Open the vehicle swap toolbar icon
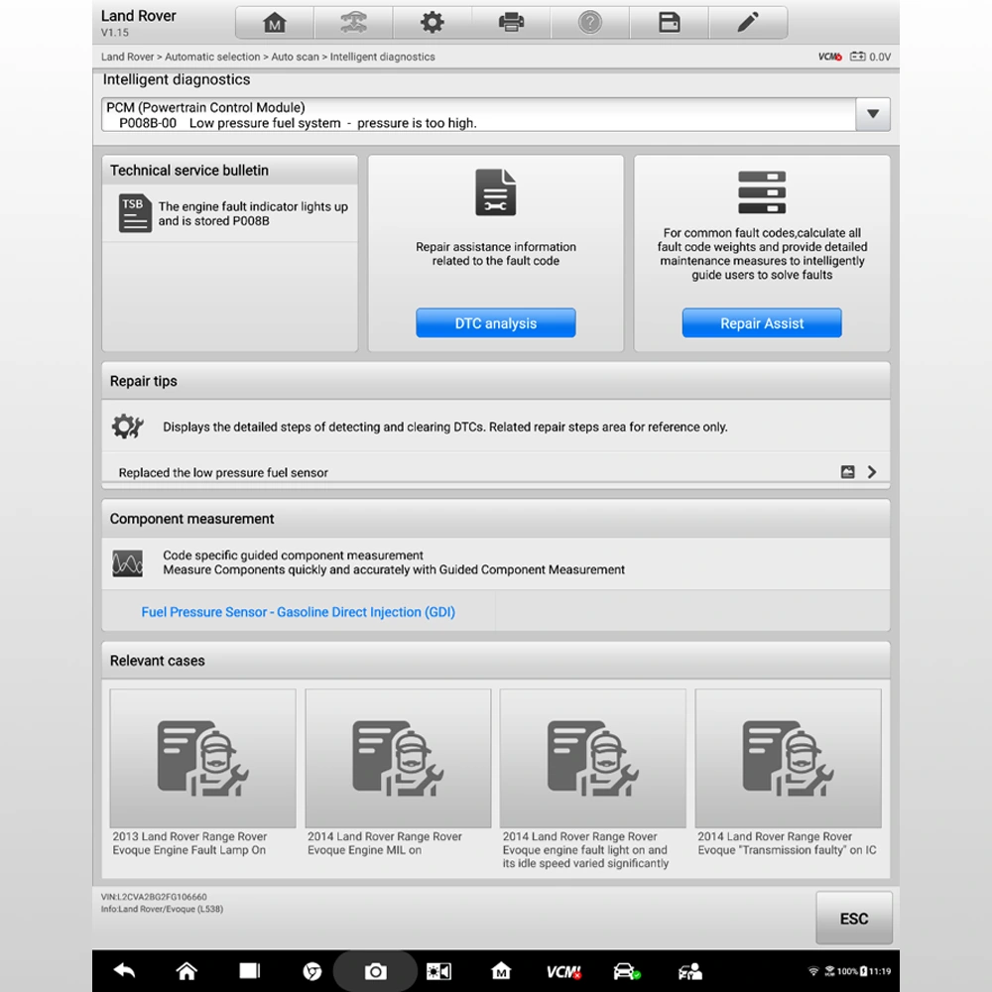This screenshot has height=992, width=992. 353,23
